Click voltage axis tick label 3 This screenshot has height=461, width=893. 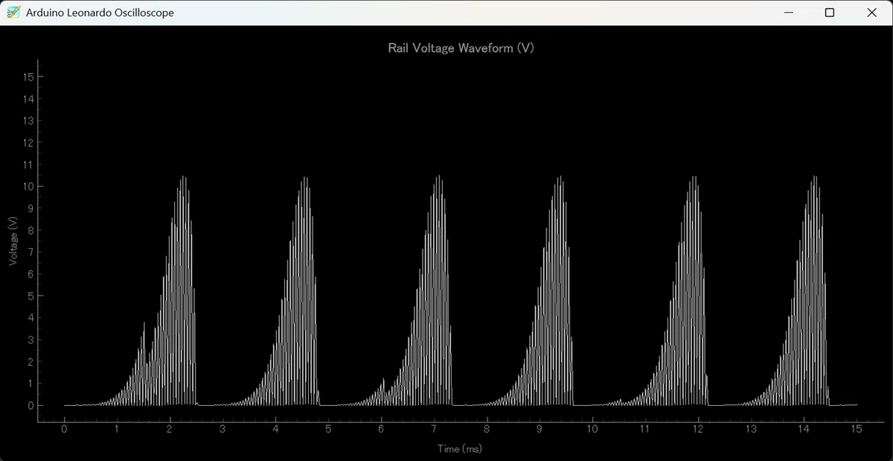click(31, 340)
